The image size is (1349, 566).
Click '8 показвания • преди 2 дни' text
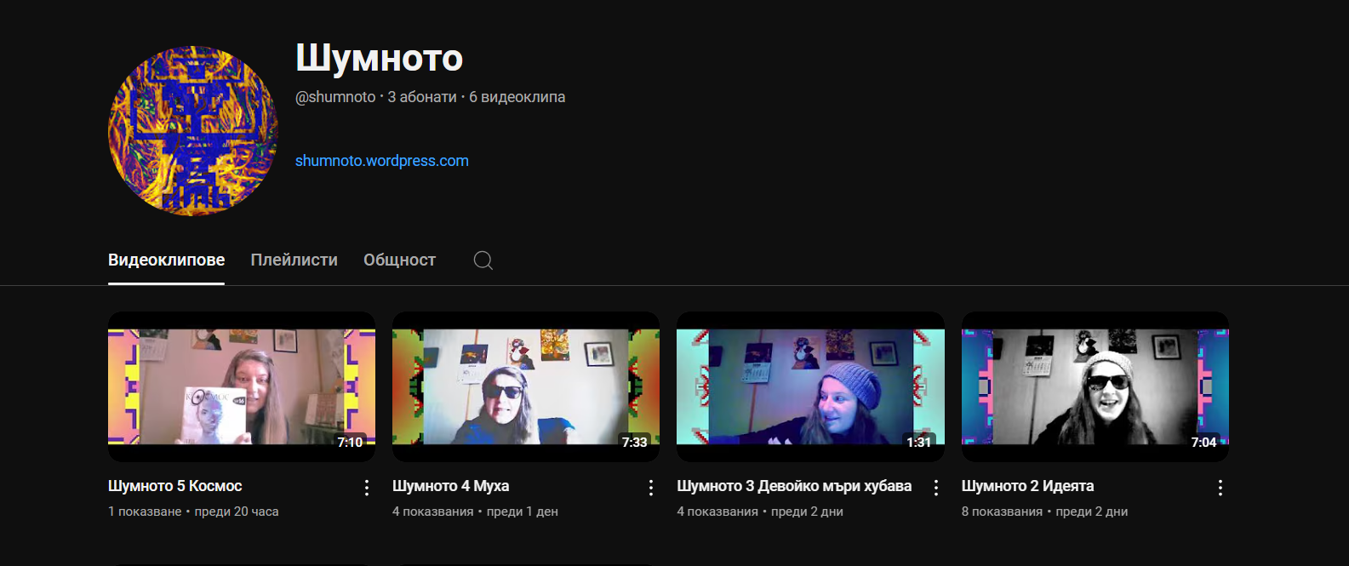pos(1044,512)
